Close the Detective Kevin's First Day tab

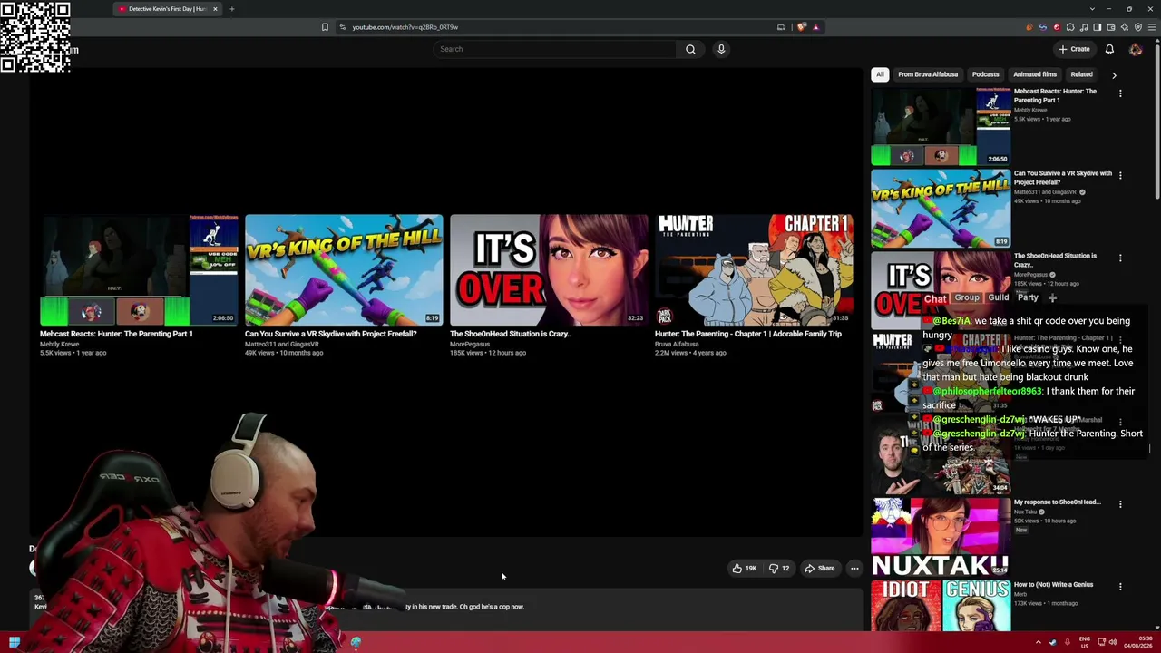tap(215, 9)
